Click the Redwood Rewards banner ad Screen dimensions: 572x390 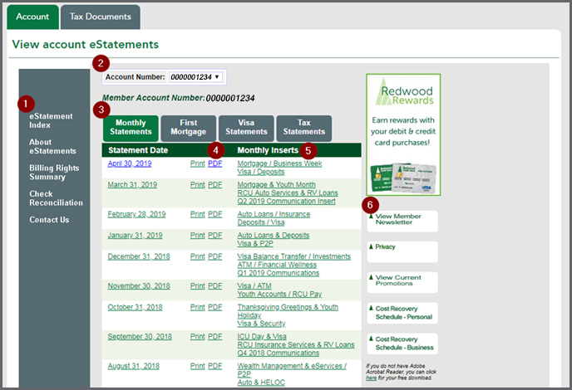click(x=403, y=134)
